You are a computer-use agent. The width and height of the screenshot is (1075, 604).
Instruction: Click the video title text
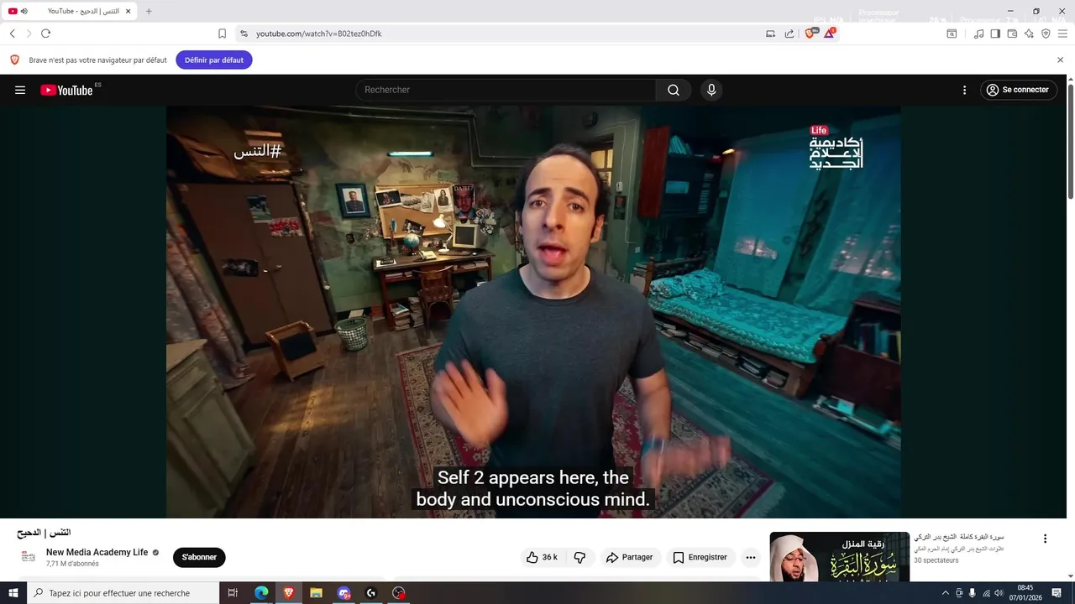[x=44, y=533]
